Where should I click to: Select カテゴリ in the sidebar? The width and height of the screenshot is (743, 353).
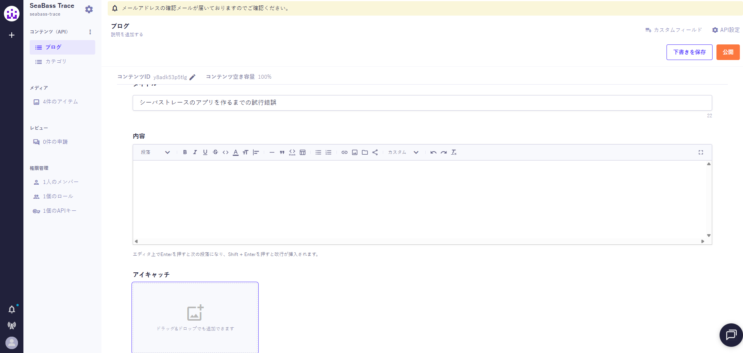tap(62, 62)
